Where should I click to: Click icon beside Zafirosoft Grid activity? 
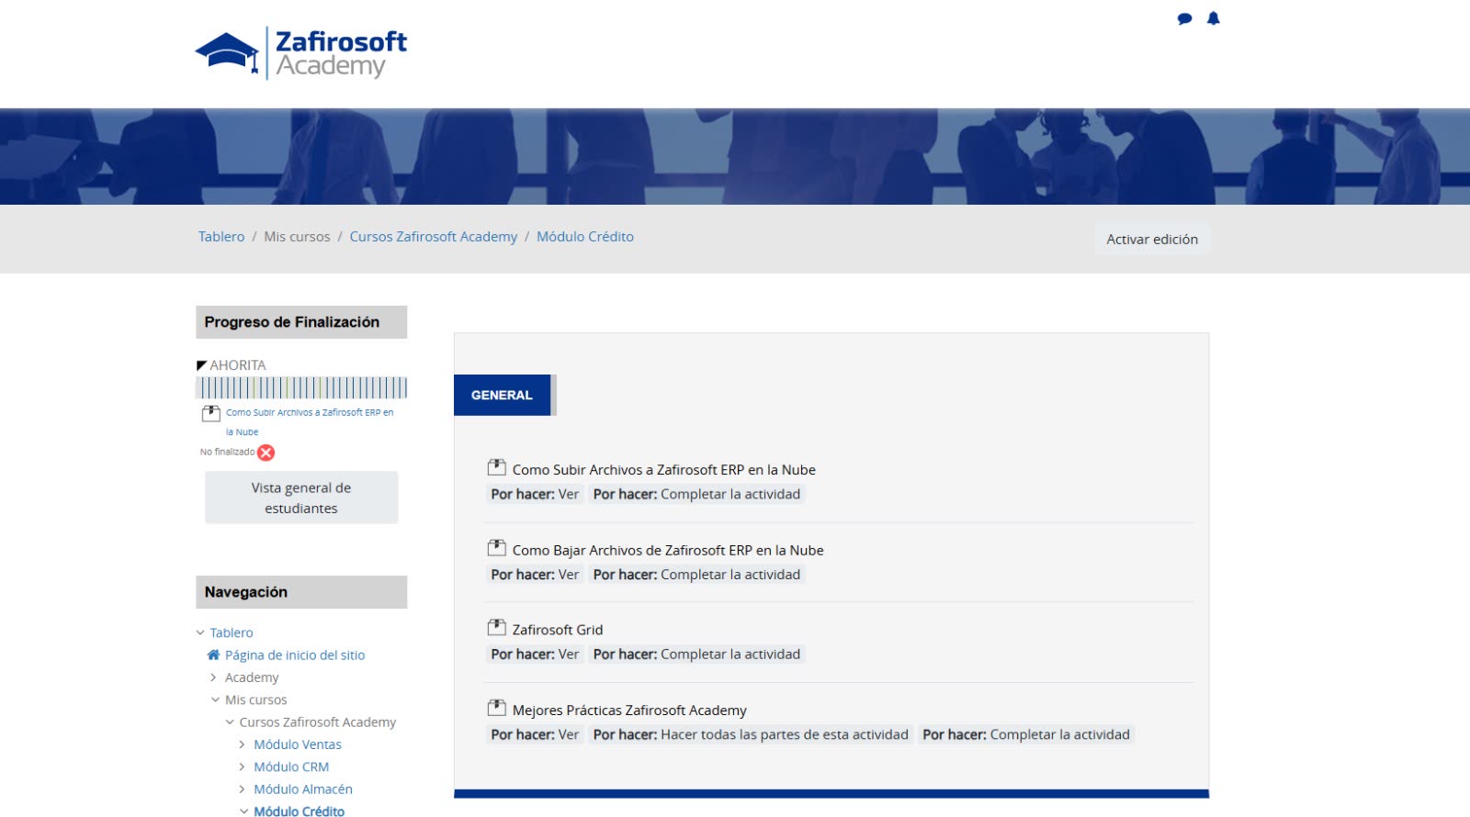tap(496, 628)
